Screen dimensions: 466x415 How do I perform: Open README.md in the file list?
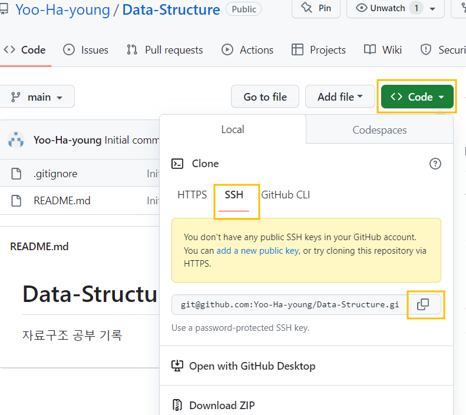pos(62,201)
